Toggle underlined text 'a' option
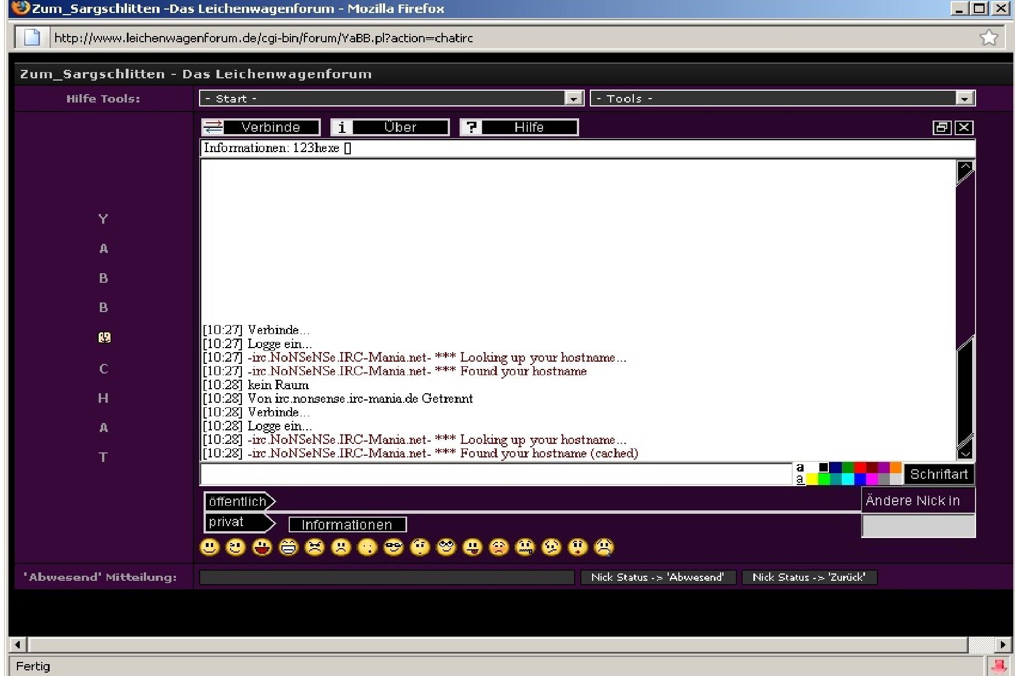 800,480
